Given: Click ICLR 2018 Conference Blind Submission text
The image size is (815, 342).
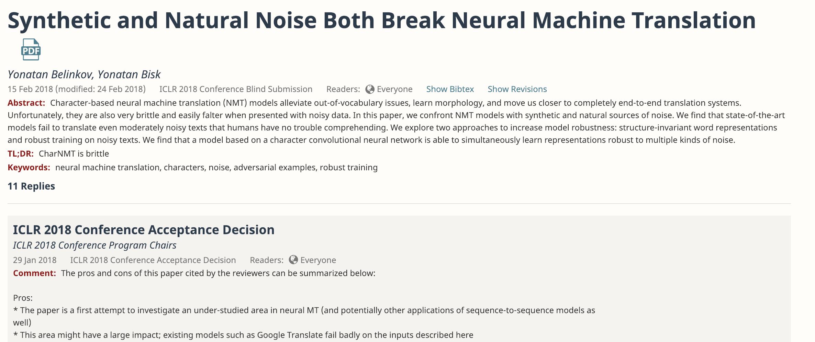Looking at the screenshot, I should (236, 89).
